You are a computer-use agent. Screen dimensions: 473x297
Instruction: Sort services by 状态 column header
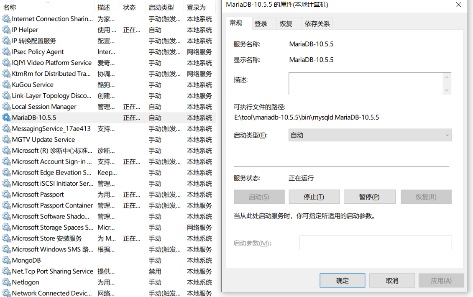click(133, 7)
